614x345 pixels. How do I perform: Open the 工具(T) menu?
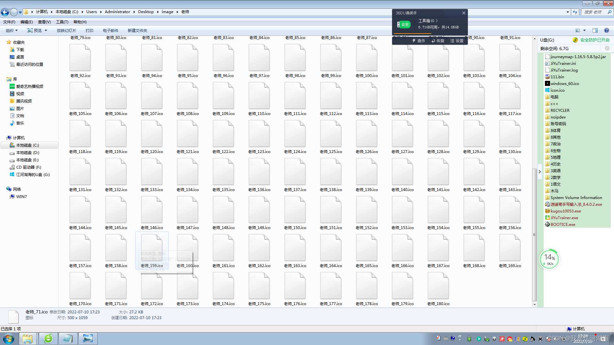[62, 22]
